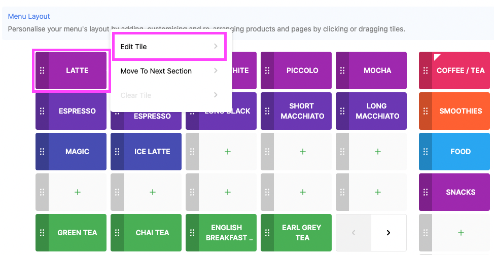494x255 pixels.
Task: Click the drag handle on MOCHA tile
Action: pyautogui.click(x=342, y=70)
